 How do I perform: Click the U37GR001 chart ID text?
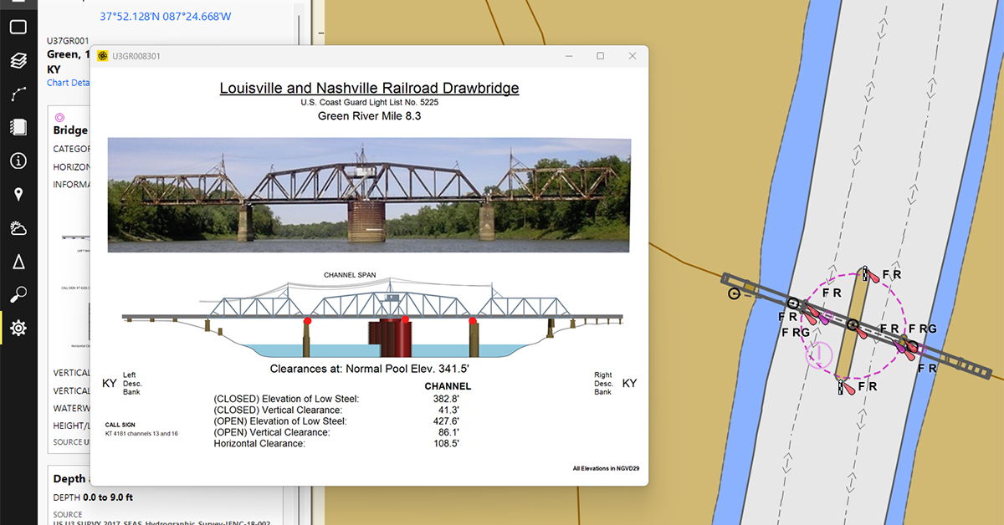[x=68, y=40]
